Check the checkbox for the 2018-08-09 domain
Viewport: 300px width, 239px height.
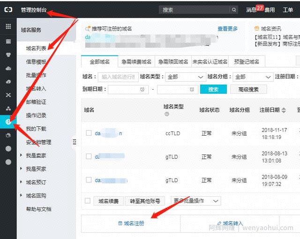pyautogui.click(x=89, y=180)
